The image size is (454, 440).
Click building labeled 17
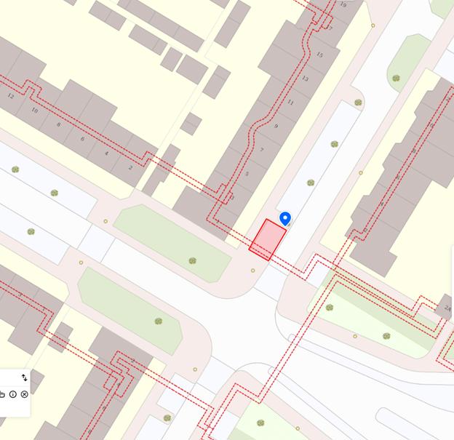tap(330, 28)
